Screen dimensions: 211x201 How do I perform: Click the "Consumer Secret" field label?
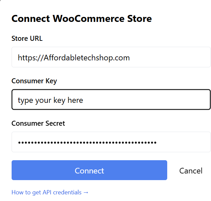[x=38, y=123]
